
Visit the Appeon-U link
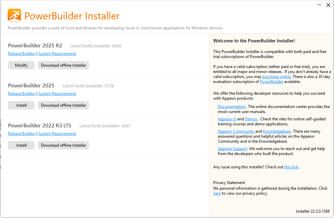227,119
